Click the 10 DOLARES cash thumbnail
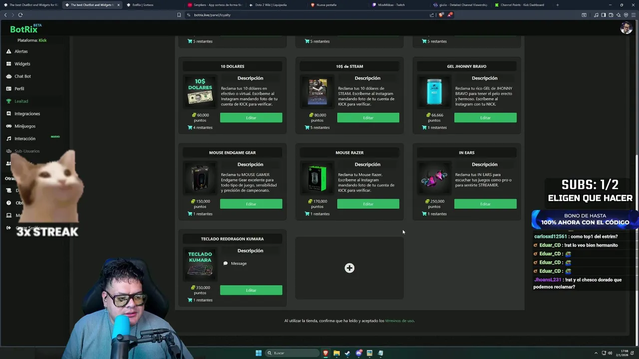639x359 pixels. click(200, 92)
